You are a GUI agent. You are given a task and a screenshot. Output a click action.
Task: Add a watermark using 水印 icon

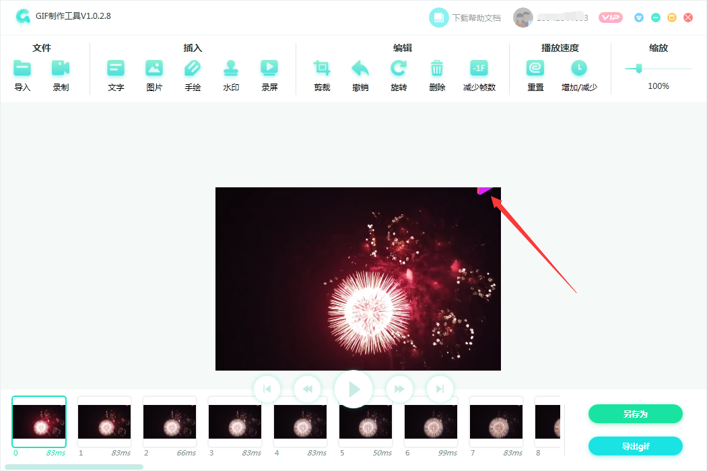point(232,69)
